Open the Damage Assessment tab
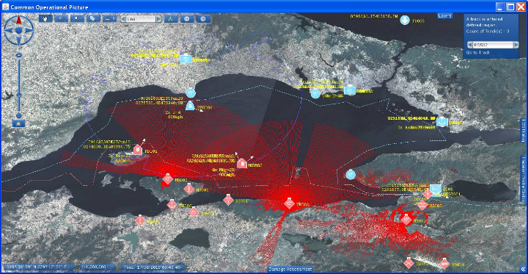The width and height of the screenshot is (528, 274). 290,270
